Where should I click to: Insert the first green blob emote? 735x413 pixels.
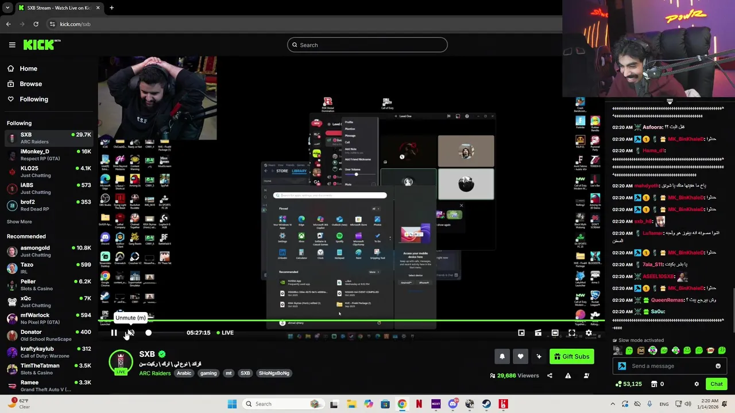629,350
